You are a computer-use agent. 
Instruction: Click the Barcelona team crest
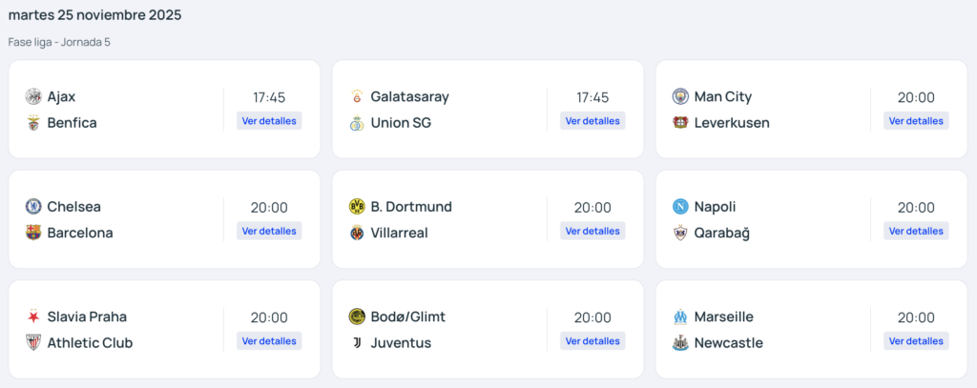tap(33, 233)
